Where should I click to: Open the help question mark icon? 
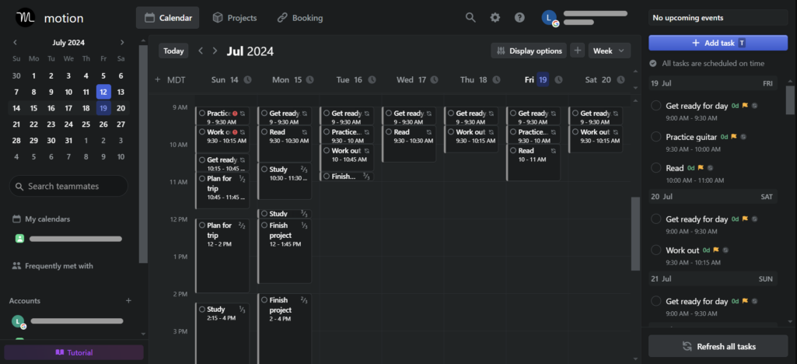519,18
